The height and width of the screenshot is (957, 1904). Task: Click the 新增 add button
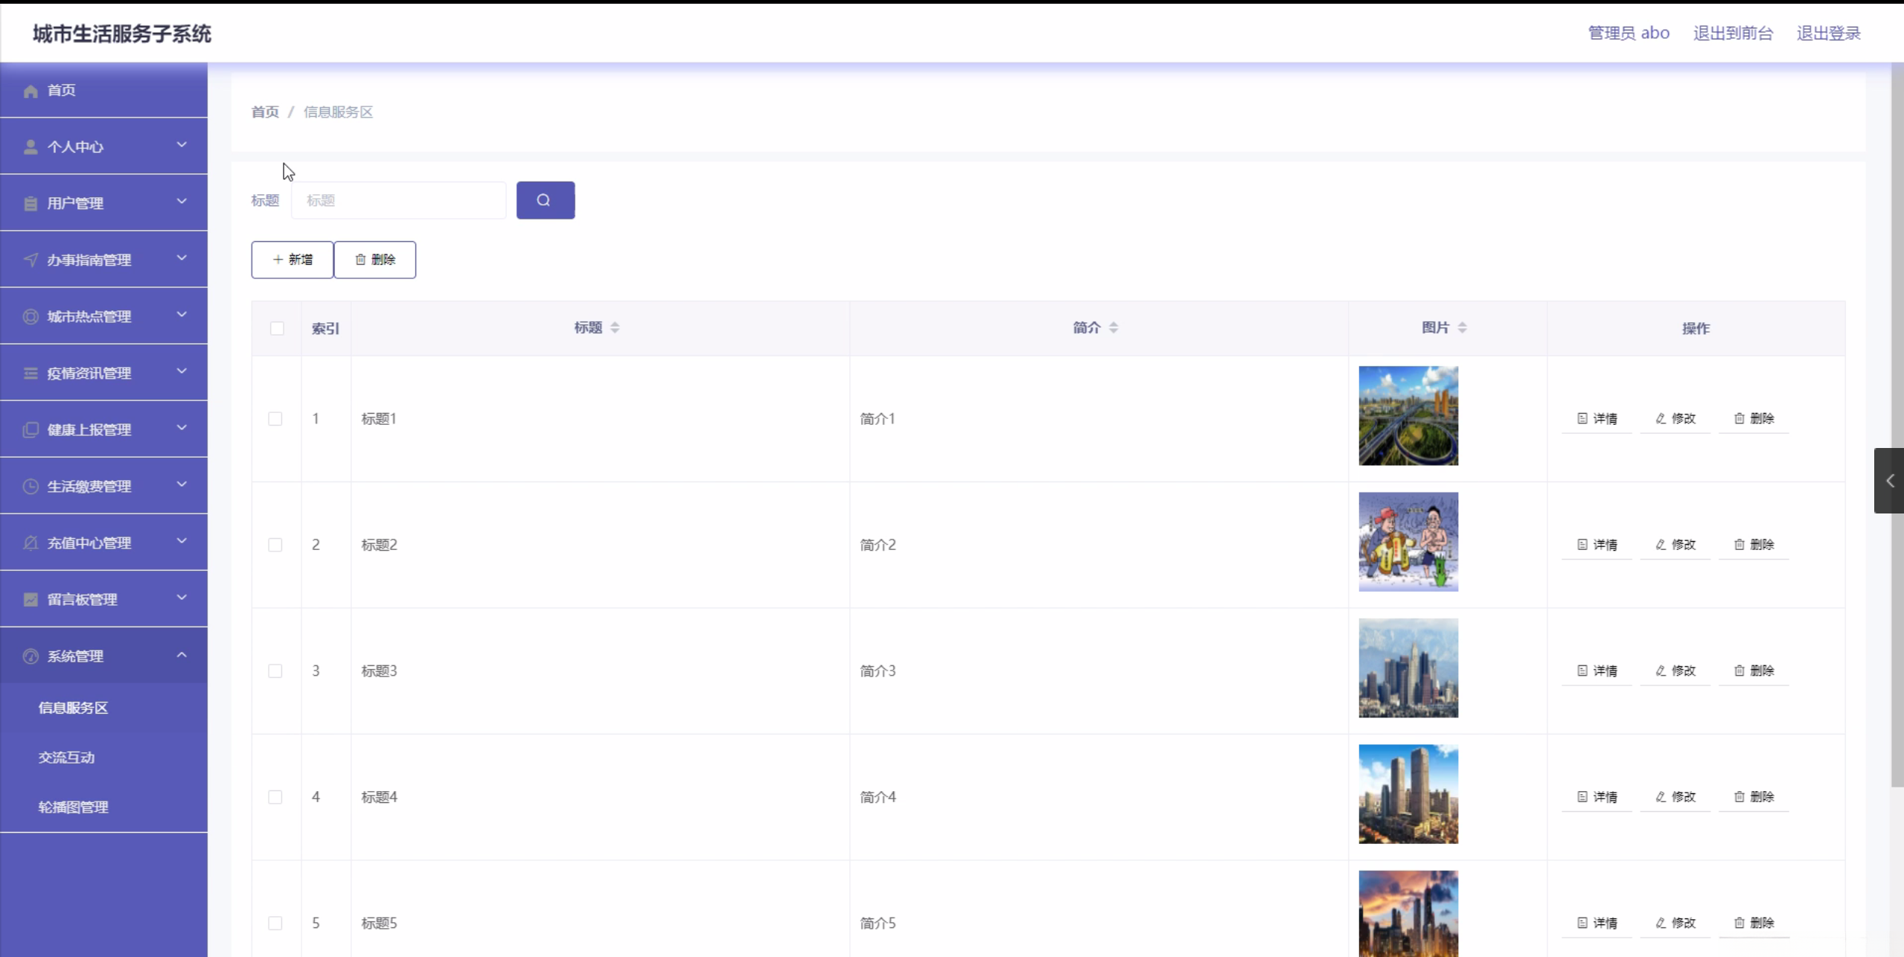(292, 260)
